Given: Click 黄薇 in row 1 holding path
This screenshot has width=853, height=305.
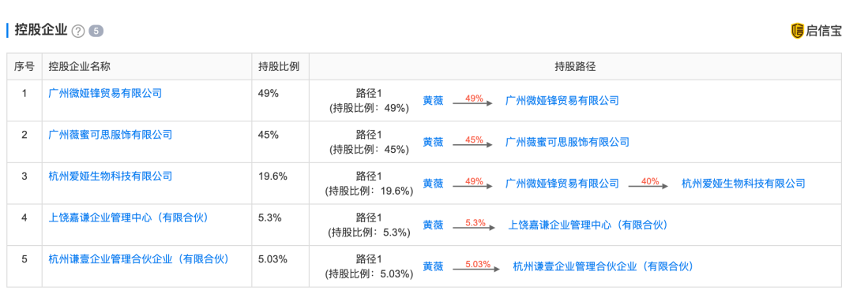Looking at the screenshot, I should [433, 100].
